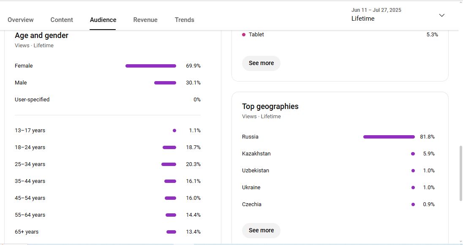Click the 69.9% value
This screenshot has height=245, width=463.
coord(193,66)
